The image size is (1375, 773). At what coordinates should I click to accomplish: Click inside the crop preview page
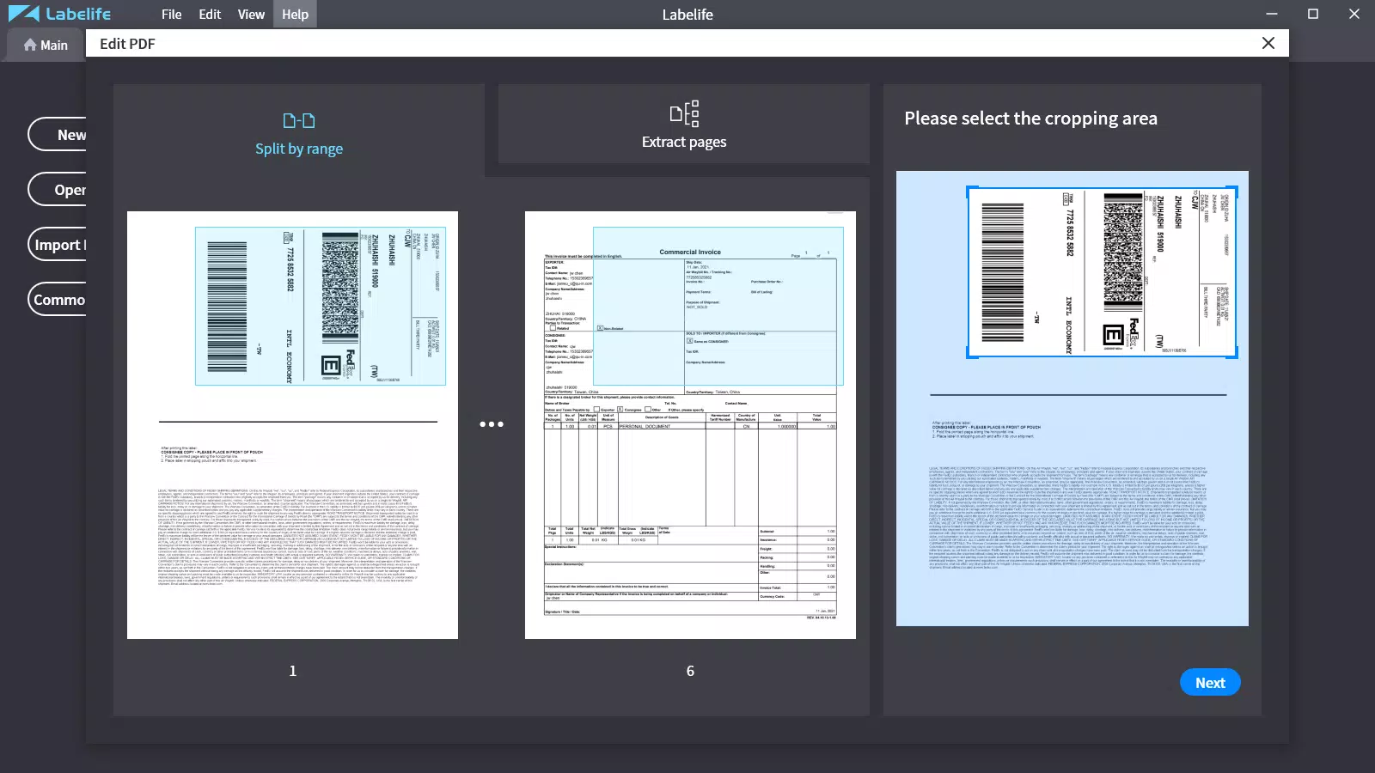pos(1072,399)
